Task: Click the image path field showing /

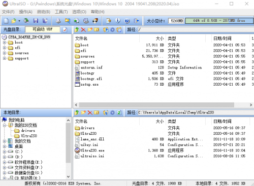Action: (x=196, y=30)
